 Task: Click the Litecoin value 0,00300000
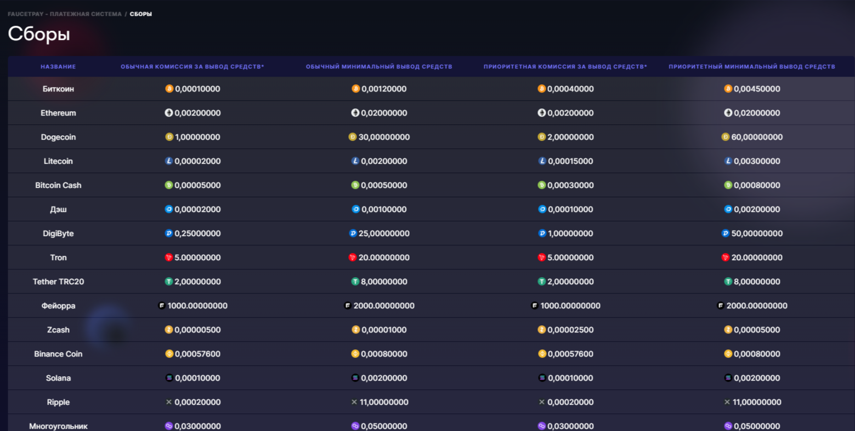[x=757, y=161]
